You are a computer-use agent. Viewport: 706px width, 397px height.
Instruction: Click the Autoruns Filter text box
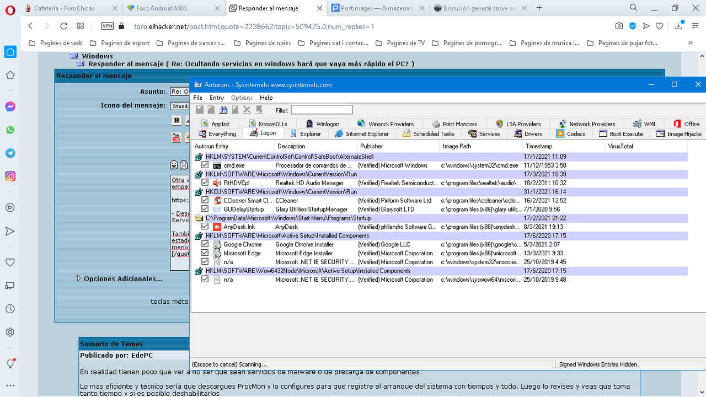(322, 110)
